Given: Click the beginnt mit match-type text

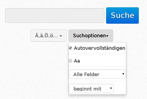Looking at the screenshot, I should pyautogui.click(x=87, y=89).
